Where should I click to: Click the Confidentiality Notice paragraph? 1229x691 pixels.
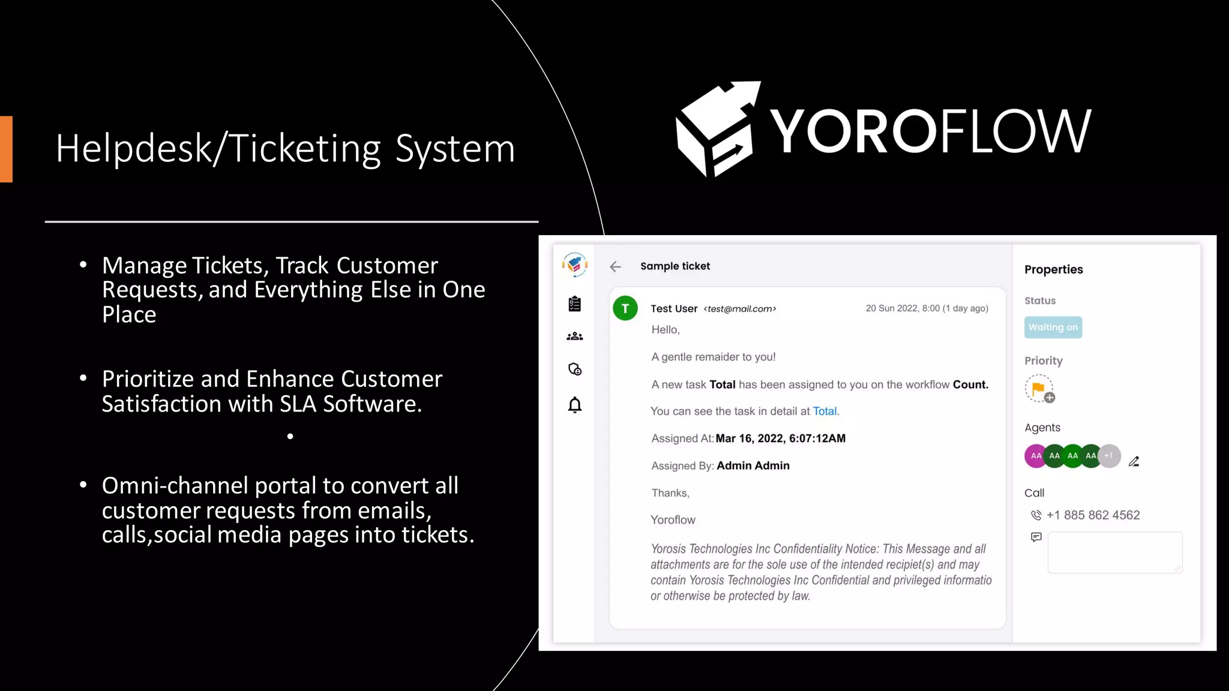(x=821, y=572)
